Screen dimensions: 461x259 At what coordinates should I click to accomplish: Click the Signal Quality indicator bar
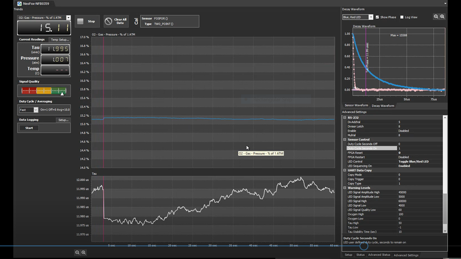(44, 91)
